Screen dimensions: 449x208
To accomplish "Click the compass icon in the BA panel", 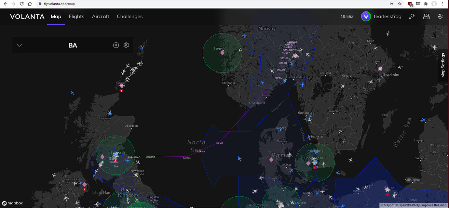I will (116, 45).
